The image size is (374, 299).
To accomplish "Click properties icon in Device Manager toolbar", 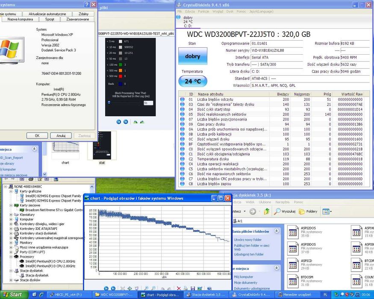I will pyautogui.click(x=40, y=179).
